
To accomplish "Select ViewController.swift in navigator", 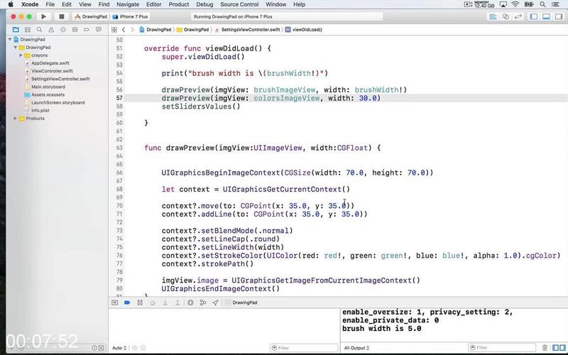I will coord(52,71).
